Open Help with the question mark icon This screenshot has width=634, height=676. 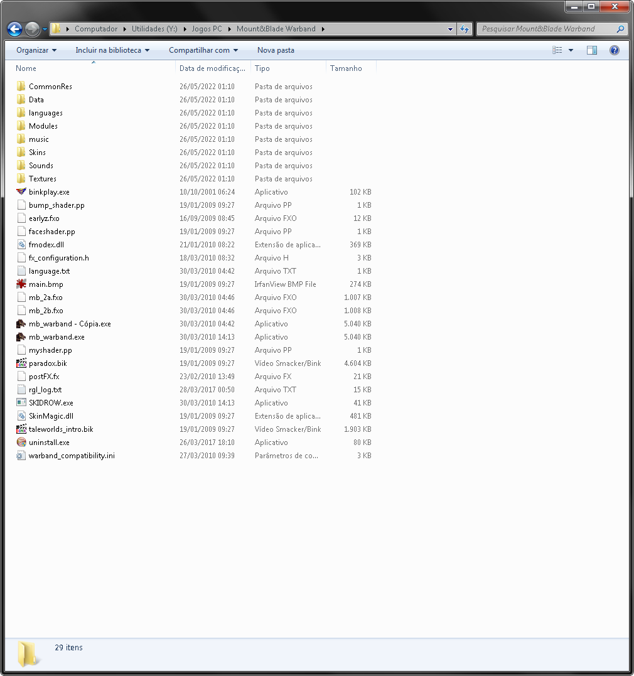click(x=614, y=50)
